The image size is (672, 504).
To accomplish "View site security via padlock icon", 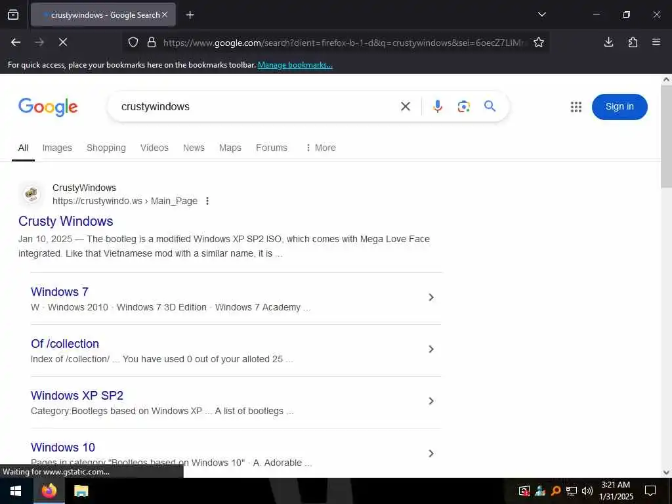I will click(152, 42).
